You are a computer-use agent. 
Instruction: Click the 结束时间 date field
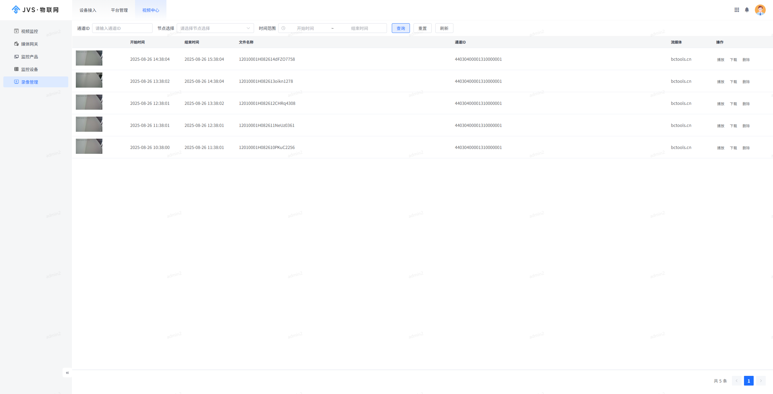coord(359,28)
